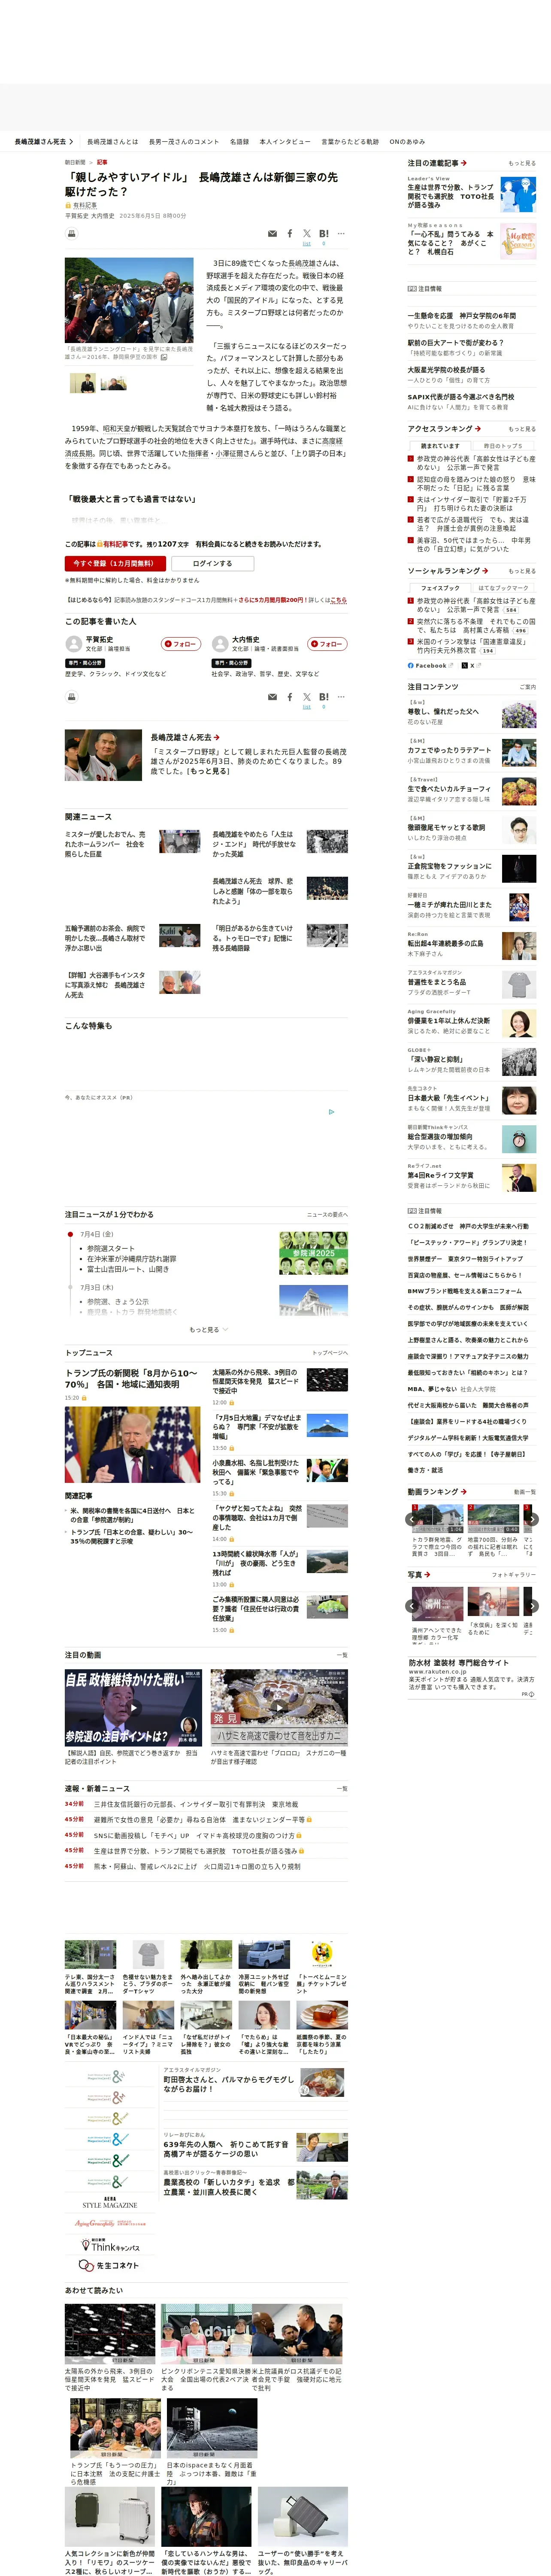Open the Facebook link under ソーシャルランキング
Viewport: 551px width, 2576px height.
pos(430,665)
